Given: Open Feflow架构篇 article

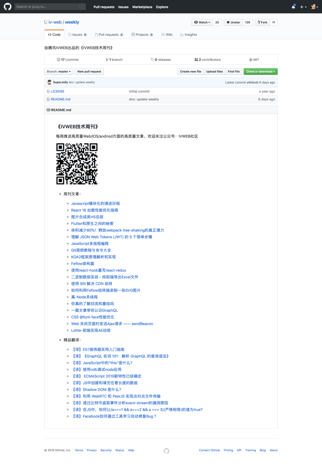Looking at the screenshot, I should [83, 264].
